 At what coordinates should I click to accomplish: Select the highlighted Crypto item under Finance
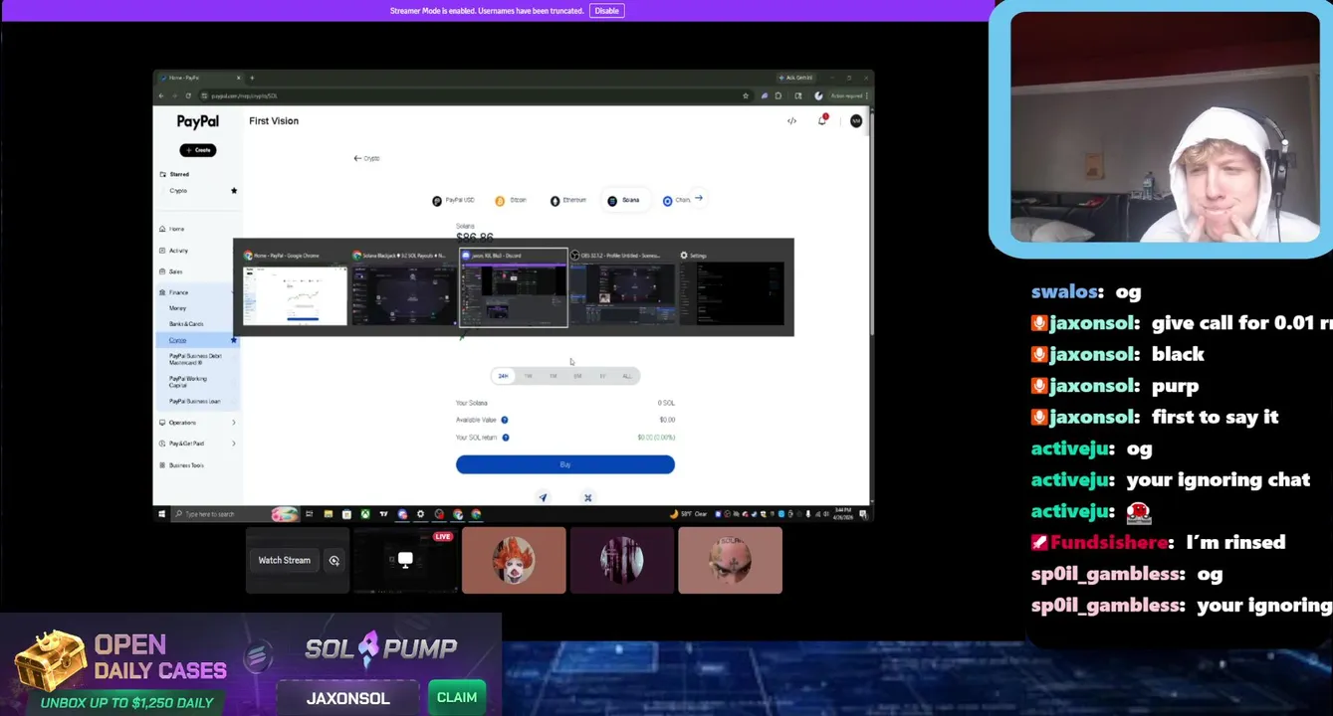coord(177,340)
